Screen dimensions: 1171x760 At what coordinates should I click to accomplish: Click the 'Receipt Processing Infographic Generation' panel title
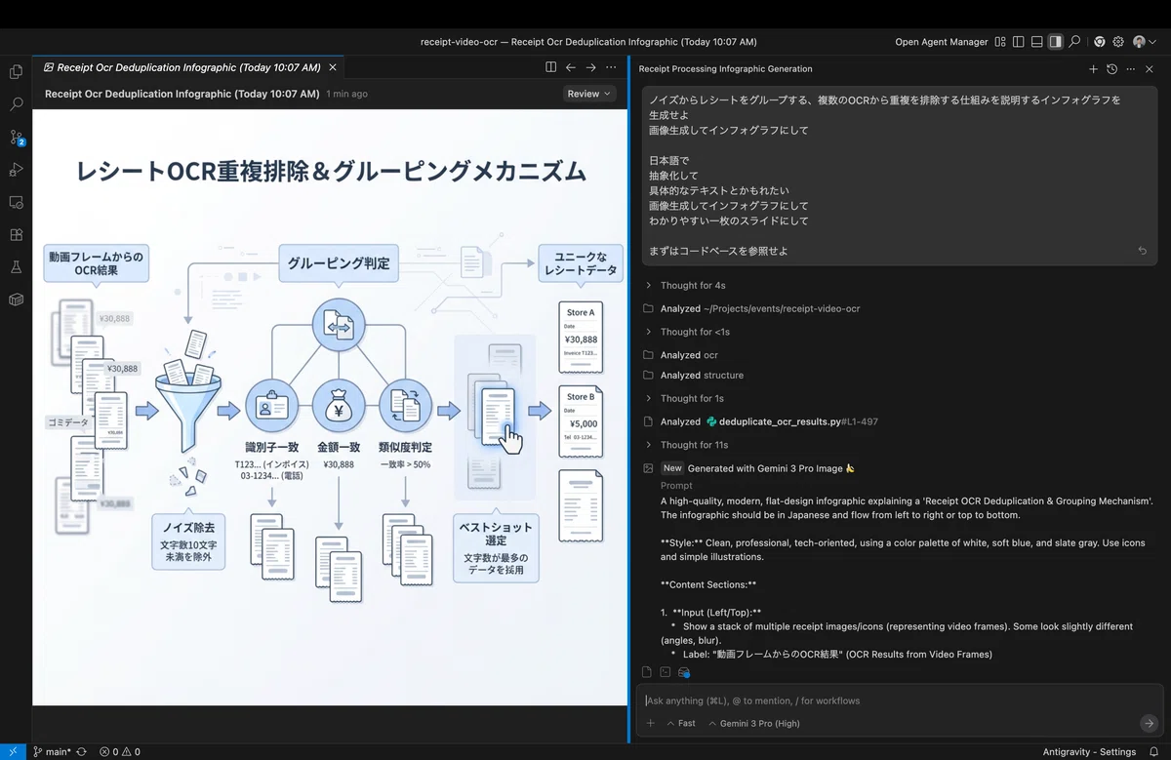(x=725, y=69)
